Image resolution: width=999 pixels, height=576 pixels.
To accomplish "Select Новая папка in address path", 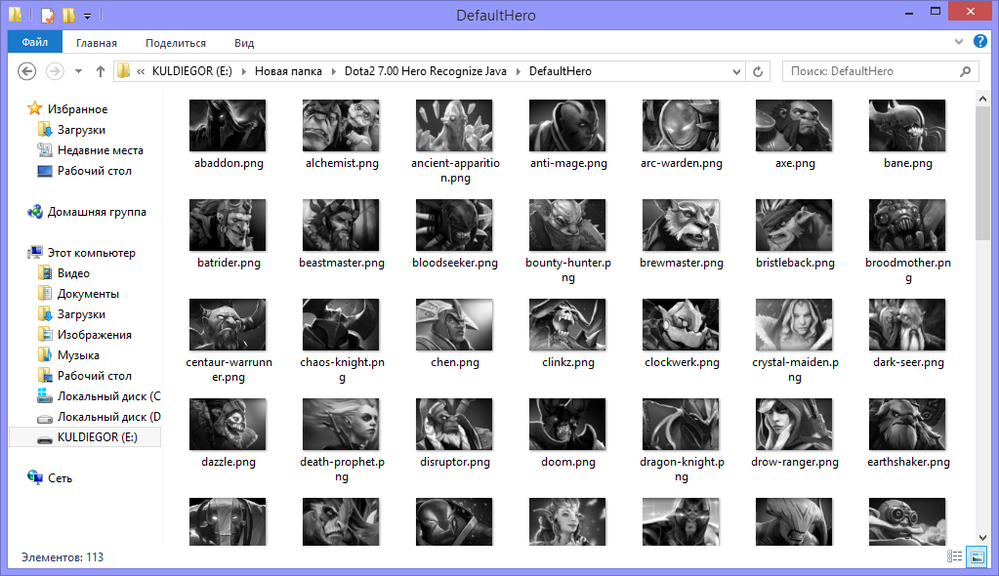I will point(288,71).
